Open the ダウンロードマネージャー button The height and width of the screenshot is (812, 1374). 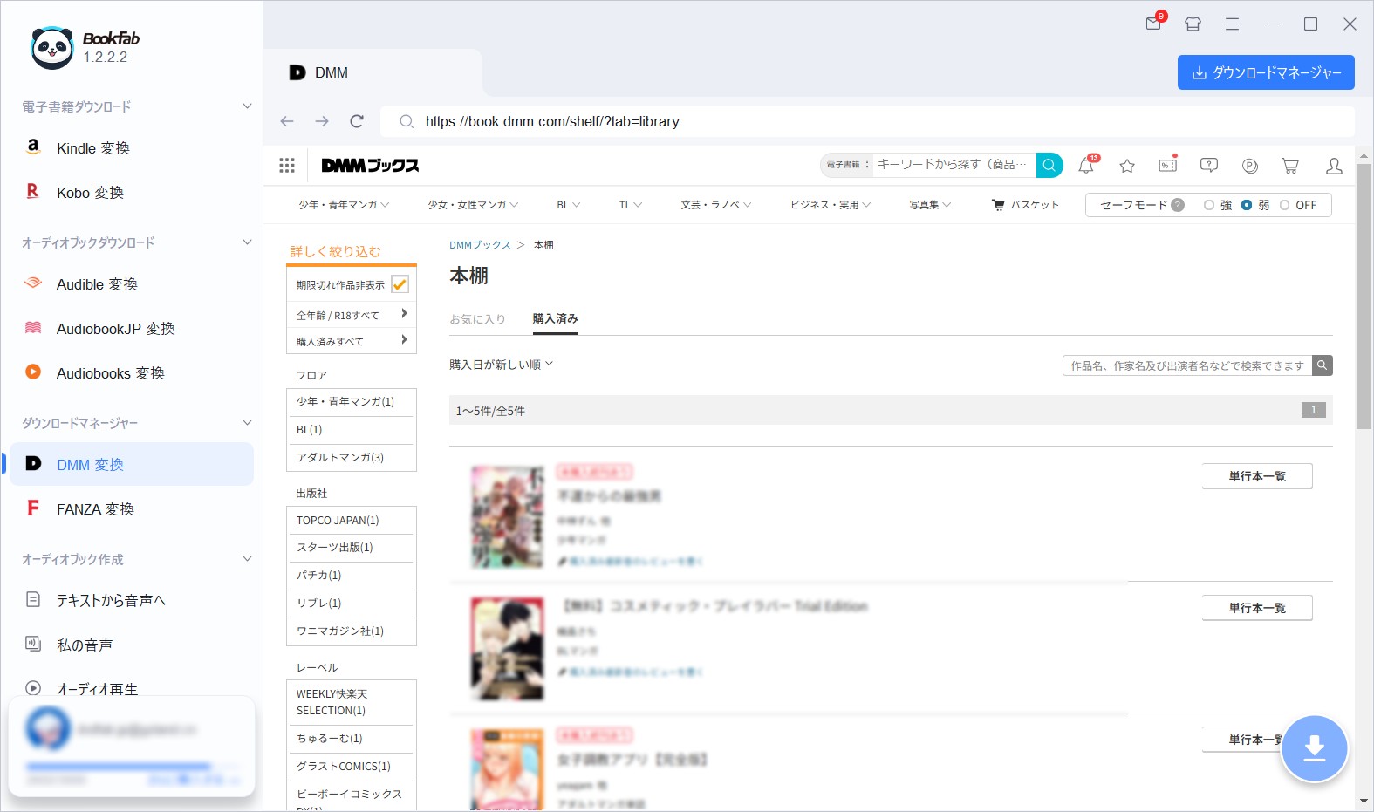1266,72
